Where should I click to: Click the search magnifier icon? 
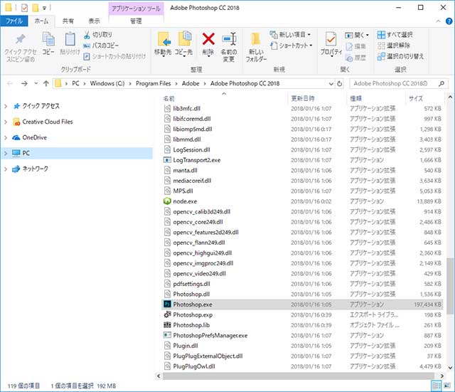441,84
